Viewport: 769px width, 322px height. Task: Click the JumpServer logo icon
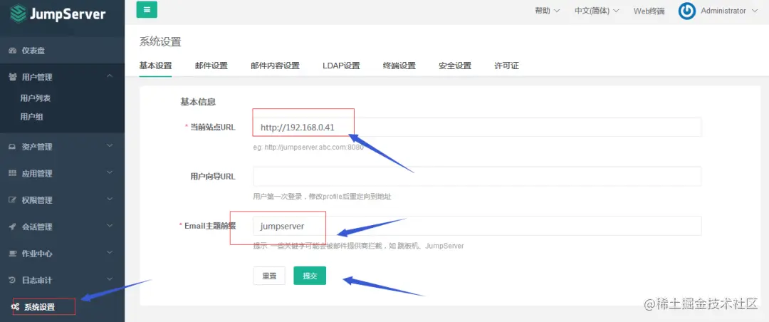(x=18, y=14)
